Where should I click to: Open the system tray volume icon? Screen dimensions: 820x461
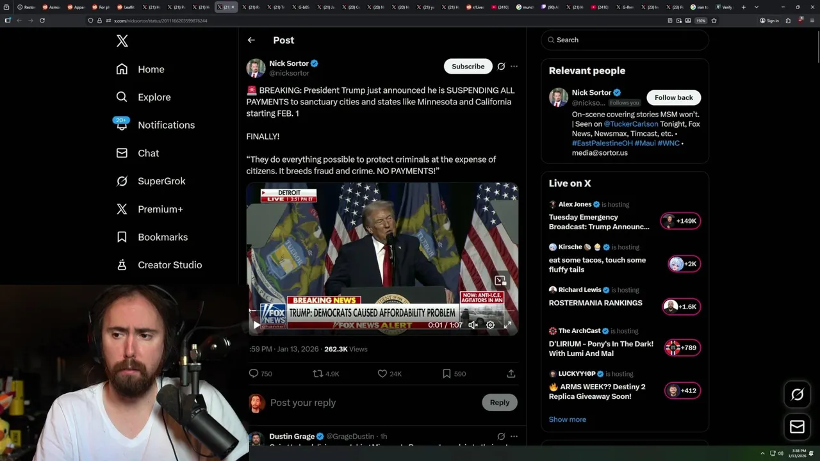click(x=780, y=453)
